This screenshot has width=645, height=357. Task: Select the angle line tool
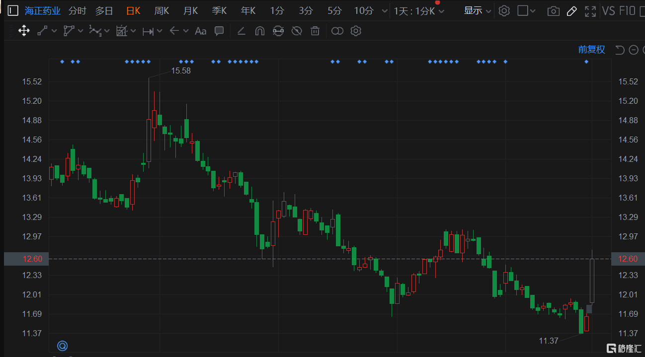(241, 31)
